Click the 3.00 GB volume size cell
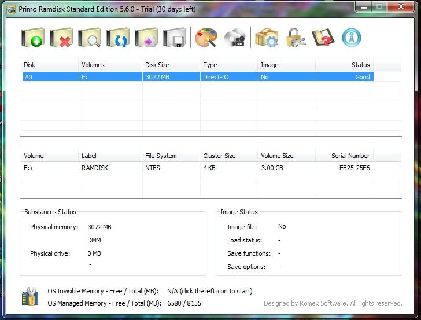Viewport: 421px width, 320px height. point(287,168)
